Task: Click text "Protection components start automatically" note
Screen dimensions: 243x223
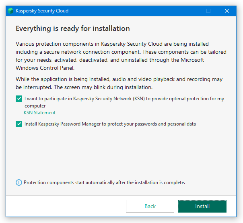Action: coord(104,182)
